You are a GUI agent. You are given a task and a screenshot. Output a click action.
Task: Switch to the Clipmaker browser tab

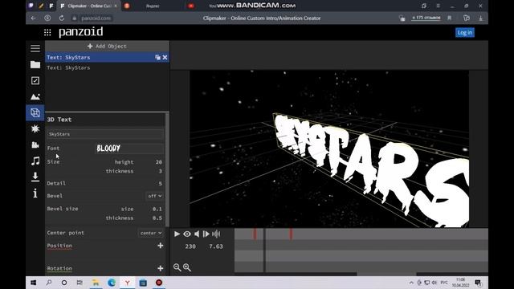[88, 6]
